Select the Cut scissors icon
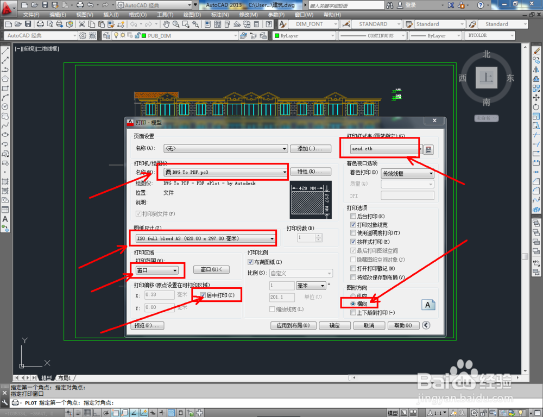This screenshot has width=543, height=417. (82, 24)
